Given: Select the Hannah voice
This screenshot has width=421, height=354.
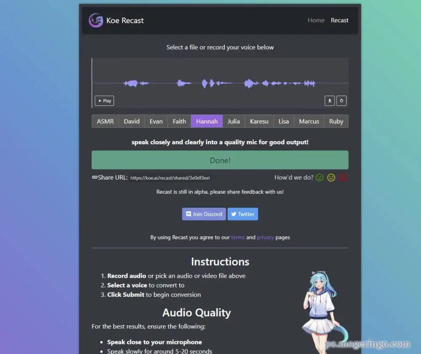Looking at the screenshot, I should [207, 121].
